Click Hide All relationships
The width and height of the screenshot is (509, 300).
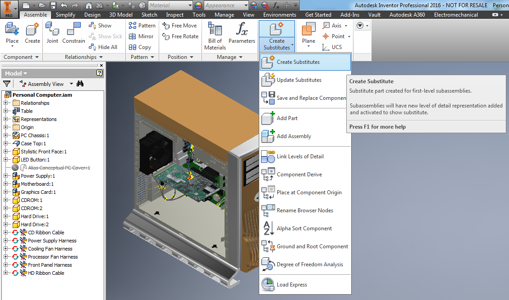[104, 47]
